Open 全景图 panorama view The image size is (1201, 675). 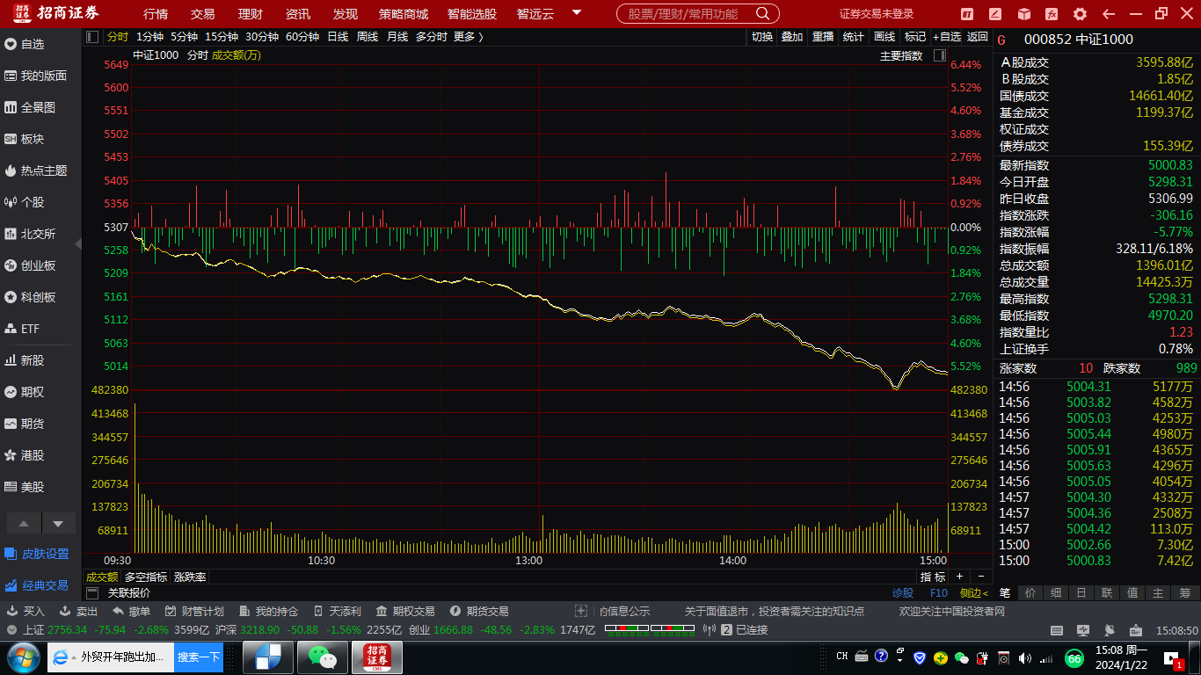(x=30, y=107)
